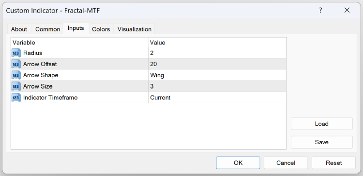Select the Radius value 2
Screen dimensions: 363x176
(217, 53)
